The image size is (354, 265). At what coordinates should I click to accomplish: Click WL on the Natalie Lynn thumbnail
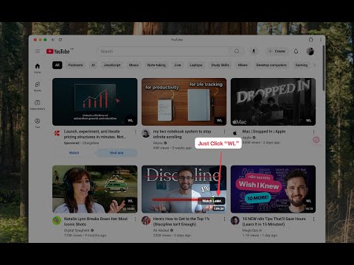point(131,201)
